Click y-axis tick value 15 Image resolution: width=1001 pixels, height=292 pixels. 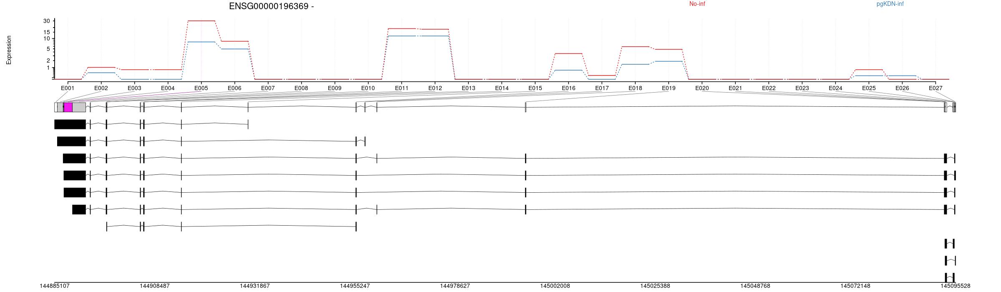(47, 32)
